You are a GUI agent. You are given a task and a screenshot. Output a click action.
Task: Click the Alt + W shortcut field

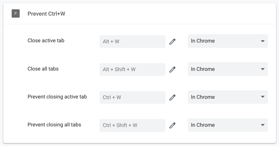132,42
